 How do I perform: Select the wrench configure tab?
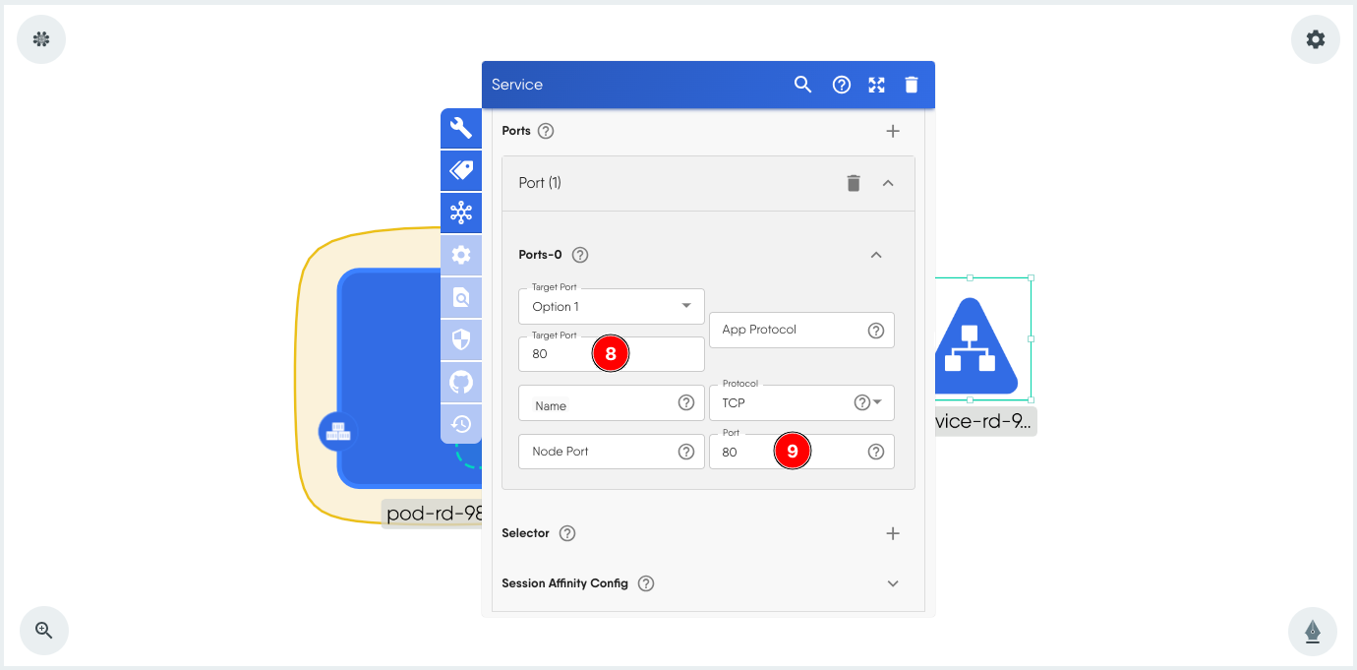pos(461,128)
